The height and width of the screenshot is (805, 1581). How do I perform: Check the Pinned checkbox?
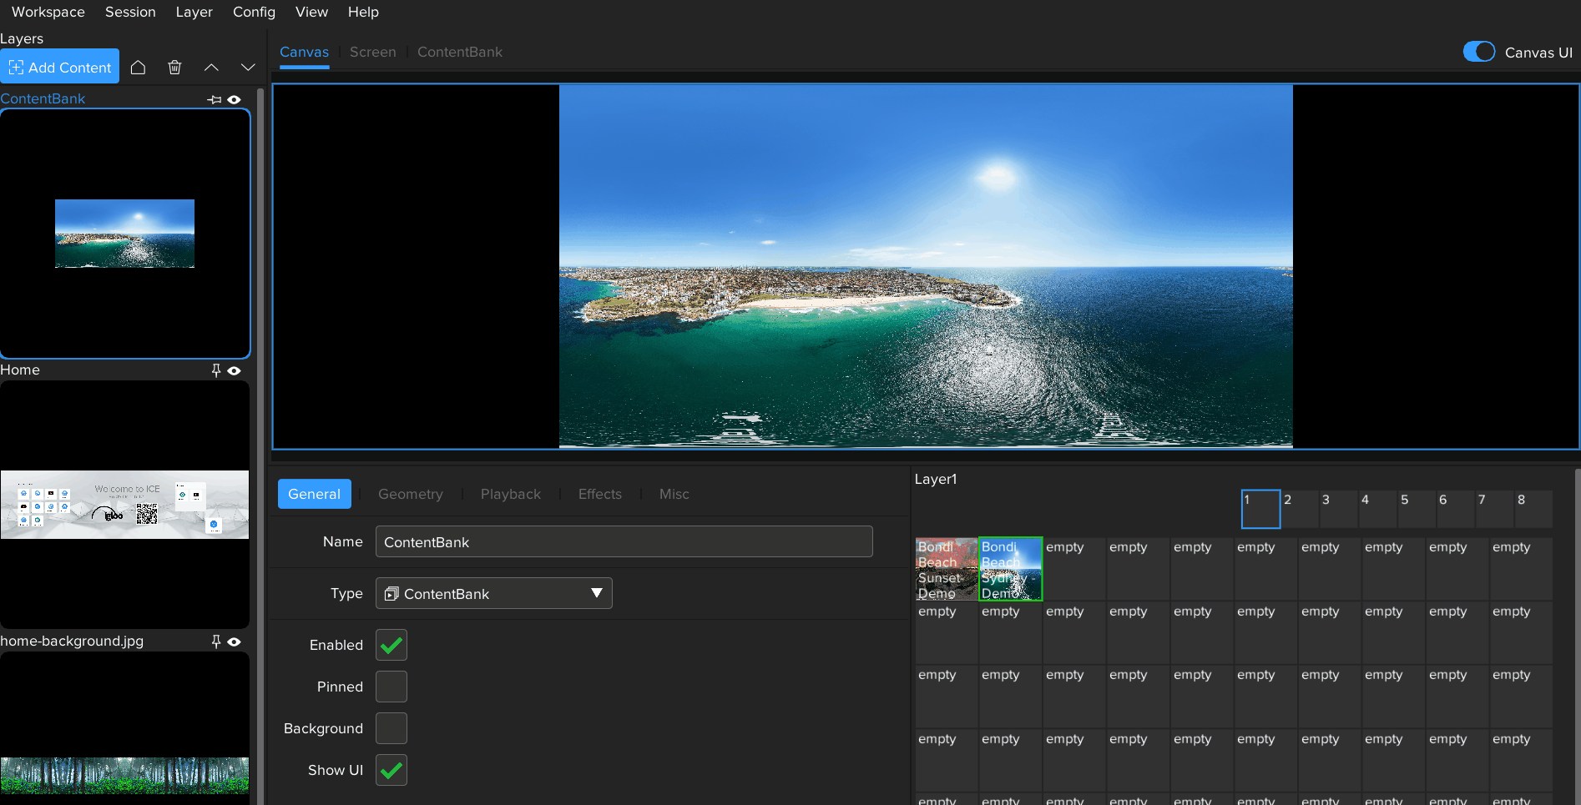pos(391,687)
